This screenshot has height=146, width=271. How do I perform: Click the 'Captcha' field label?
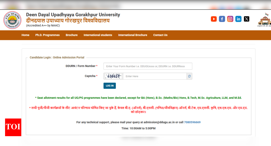90,76
